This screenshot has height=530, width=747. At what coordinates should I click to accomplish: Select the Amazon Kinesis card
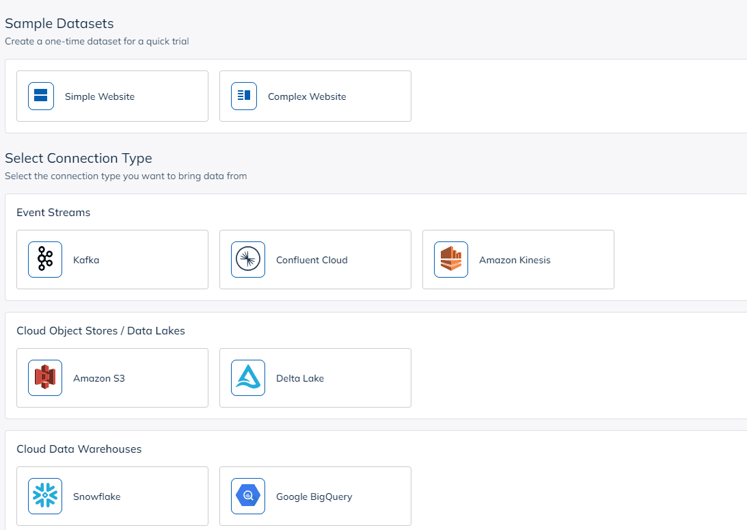click(518, 259)
